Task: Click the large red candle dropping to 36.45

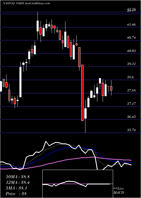Action: pyautogui.click(x=82, y=93)
